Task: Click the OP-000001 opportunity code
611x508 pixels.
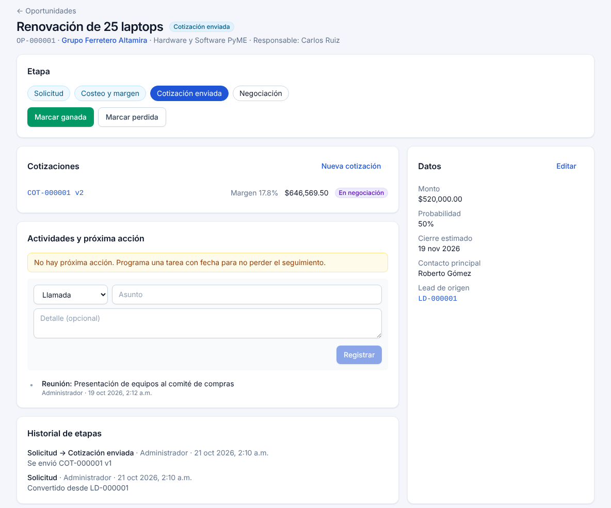Action: [36, 41]
